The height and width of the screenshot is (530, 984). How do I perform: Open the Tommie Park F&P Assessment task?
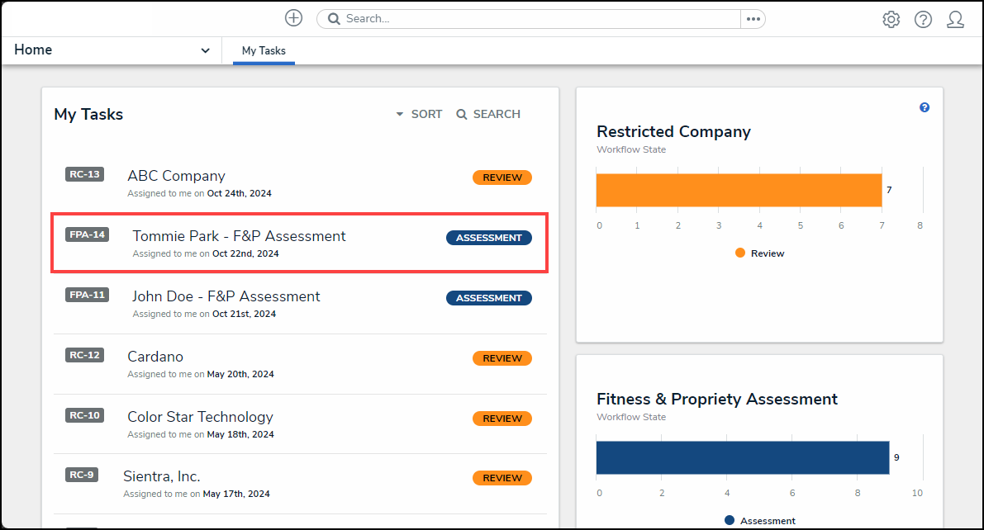(x=239, y=237)
